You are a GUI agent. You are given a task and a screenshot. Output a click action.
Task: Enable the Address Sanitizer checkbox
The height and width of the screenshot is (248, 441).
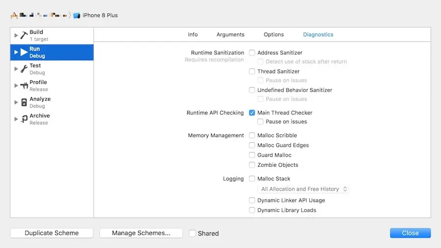(x=252, y=52)
